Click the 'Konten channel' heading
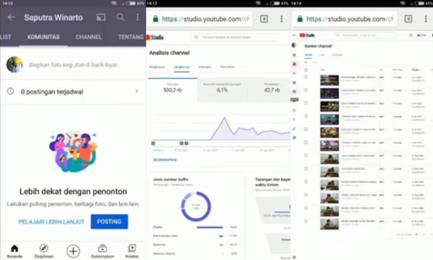433x260 pixels. 318,46
